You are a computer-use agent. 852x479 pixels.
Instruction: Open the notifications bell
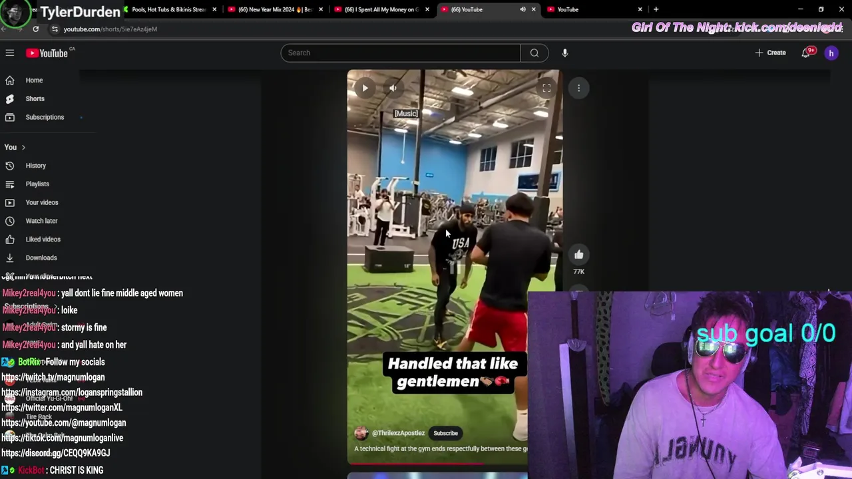(807, 53)
